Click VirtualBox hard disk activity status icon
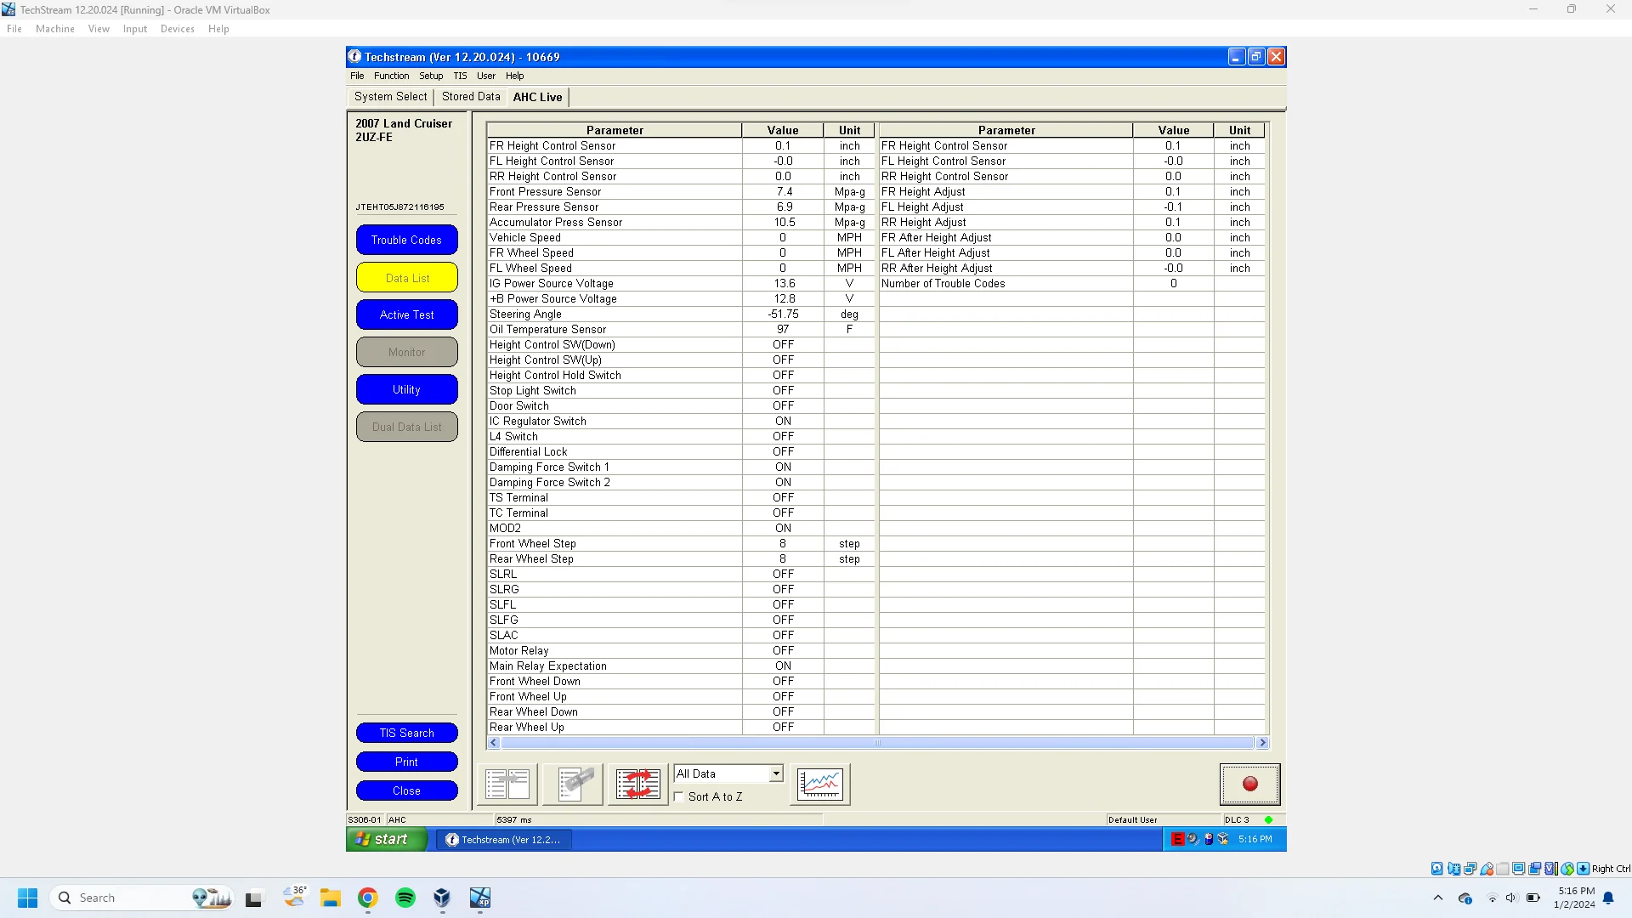Screen dimensions: 1632x918 [x=1436, y=869]
